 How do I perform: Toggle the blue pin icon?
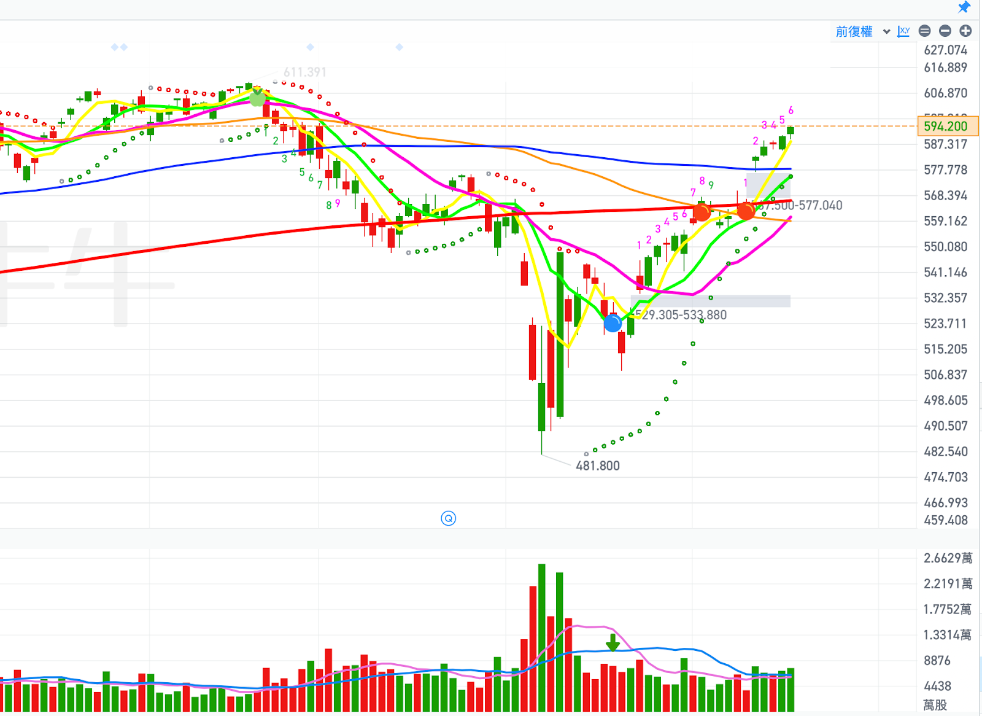(964, 7)
